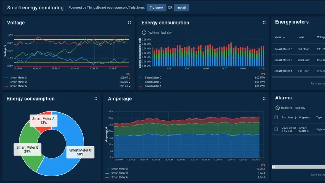Click the Alarms table horizontal scrollbar track

pyautogui.click(x=300, y=167)
